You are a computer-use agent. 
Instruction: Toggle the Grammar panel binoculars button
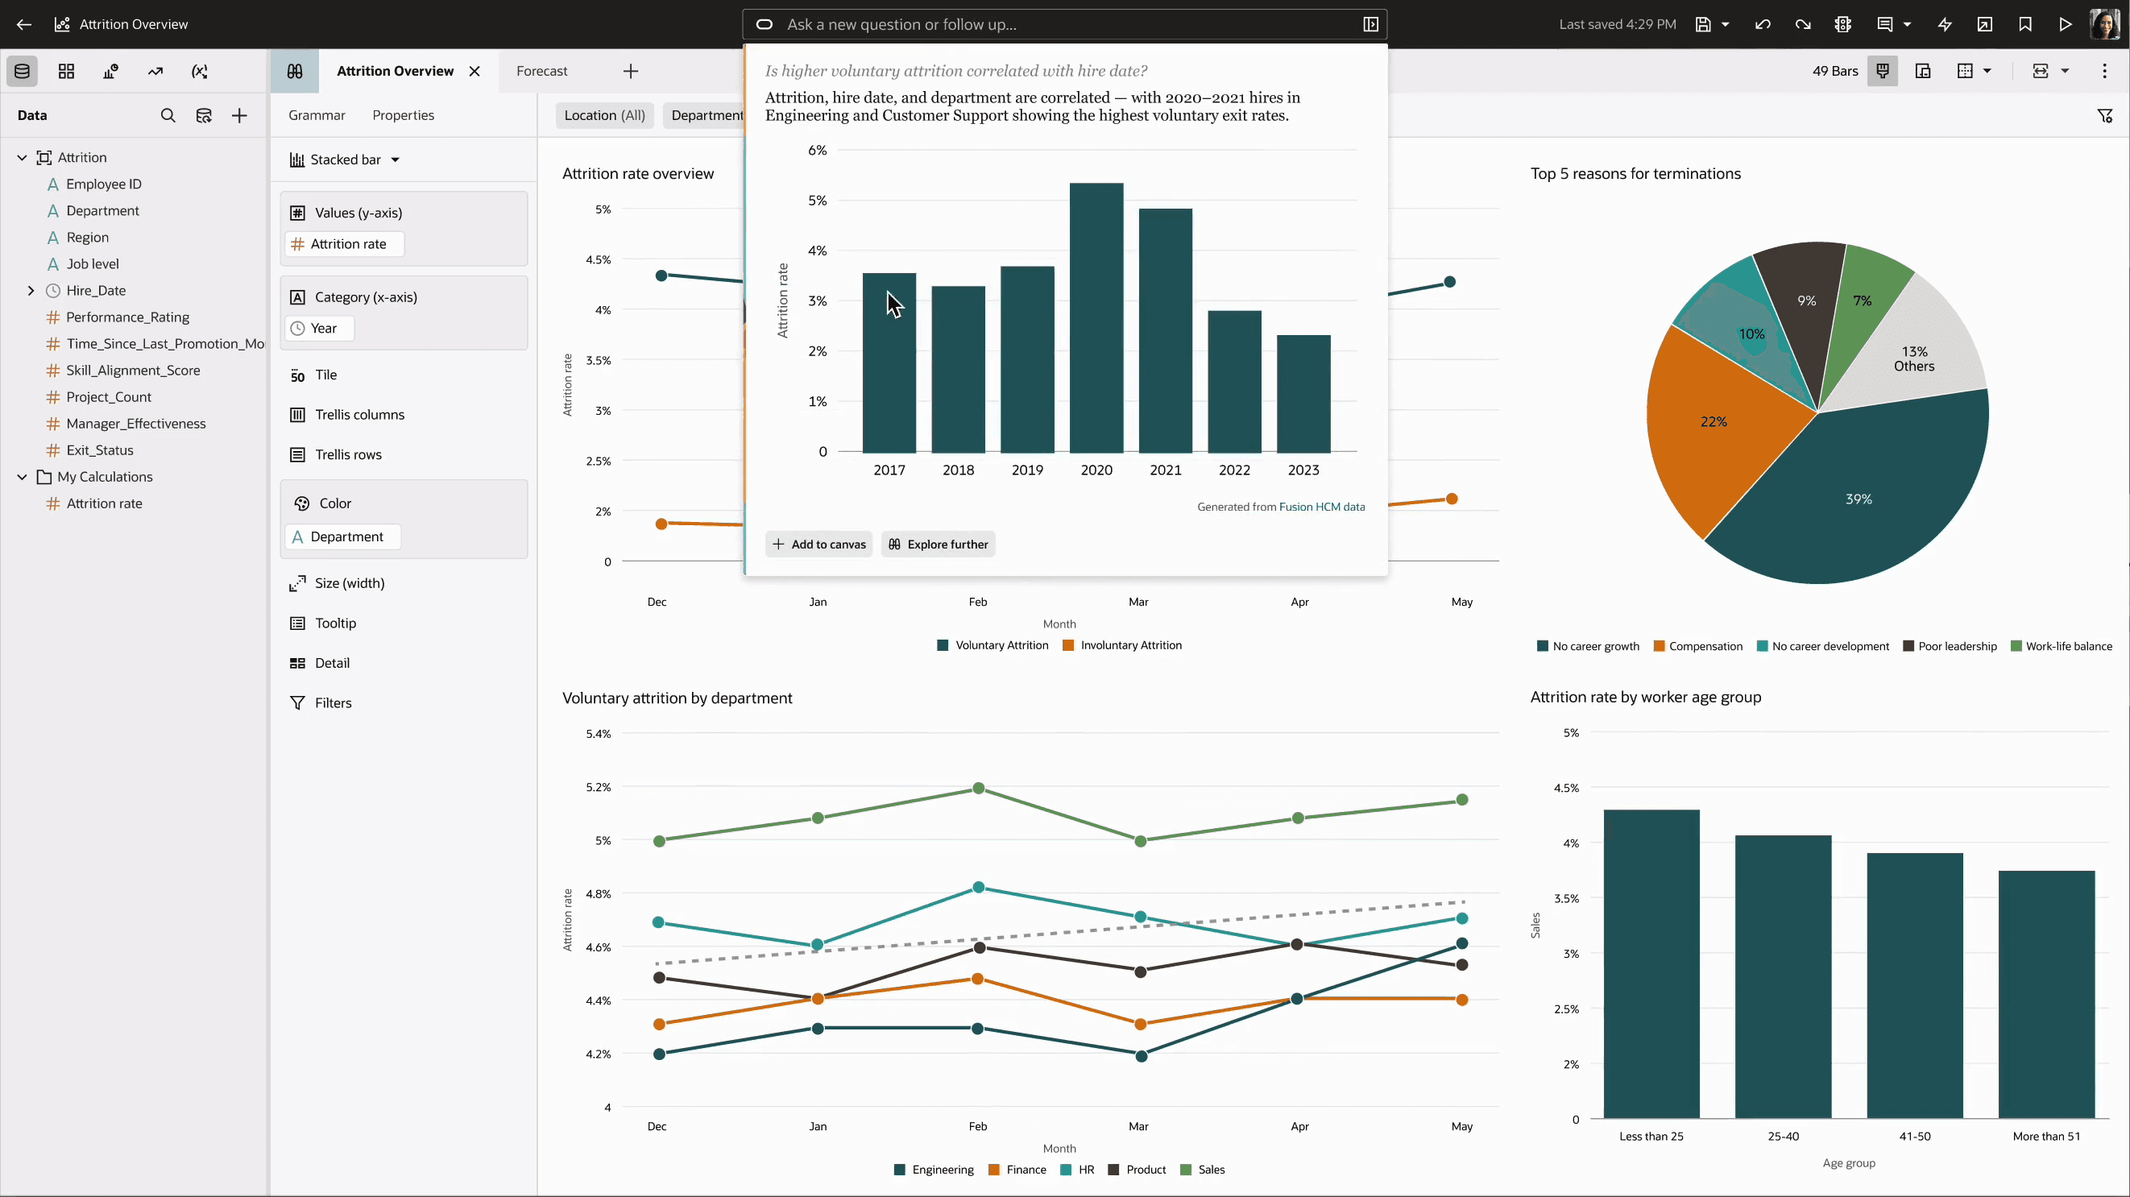click(294, 71)
